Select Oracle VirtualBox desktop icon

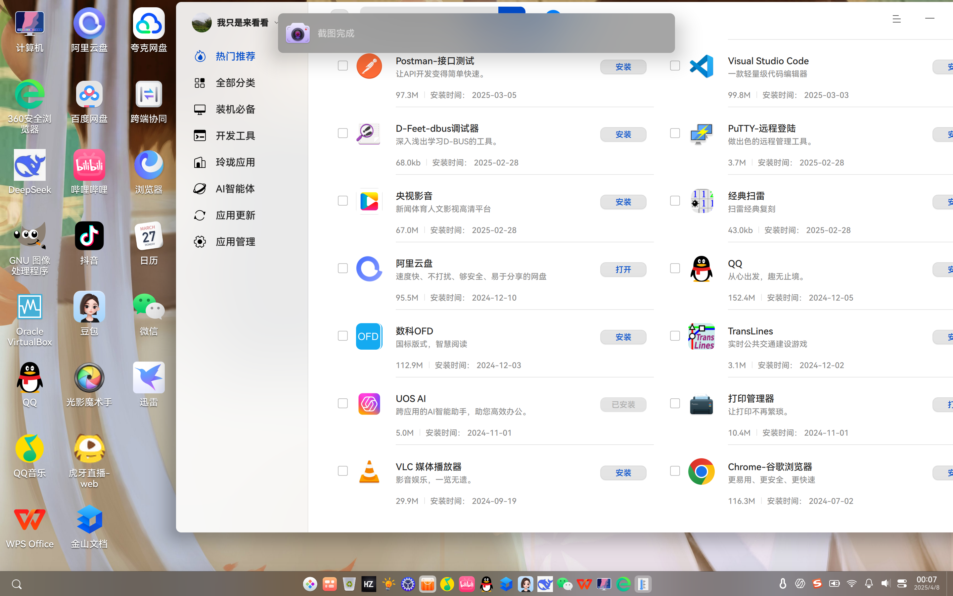point(29,320)
